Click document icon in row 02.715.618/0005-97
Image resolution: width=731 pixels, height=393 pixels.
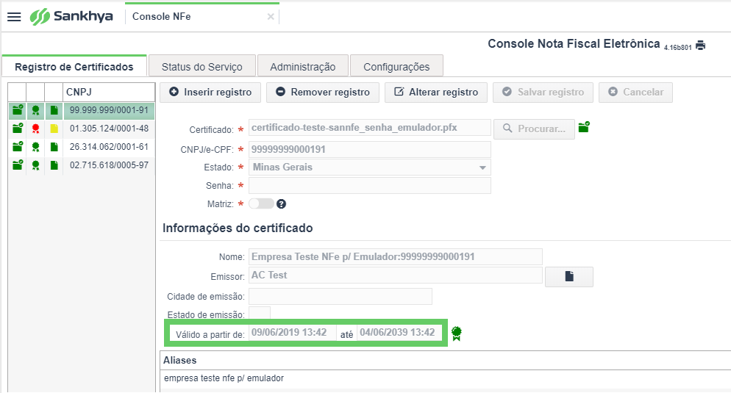[x=54, y=165]
